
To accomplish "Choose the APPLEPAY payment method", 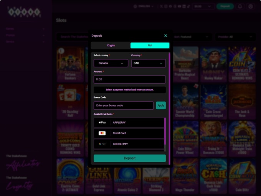I will tap(129, 122).
